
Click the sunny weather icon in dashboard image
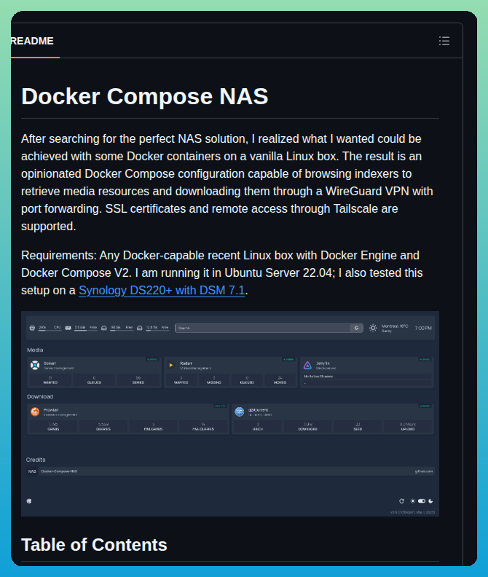pyautogui.click(x=373, y=328)
